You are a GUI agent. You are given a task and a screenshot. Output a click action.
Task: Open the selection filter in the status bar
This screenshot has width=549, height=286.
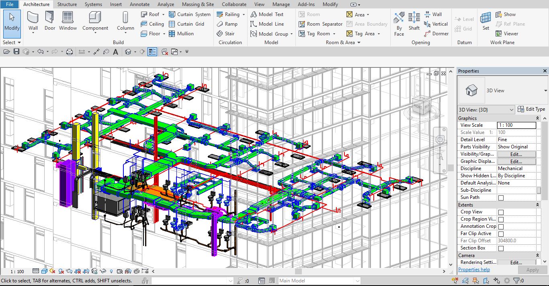pos(516,280)
